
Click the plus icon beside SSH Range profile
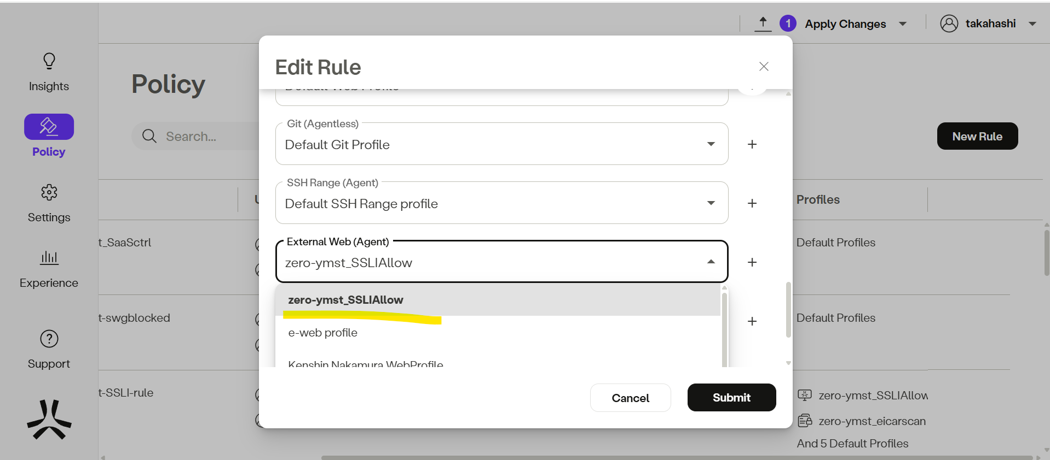[752, 203]
